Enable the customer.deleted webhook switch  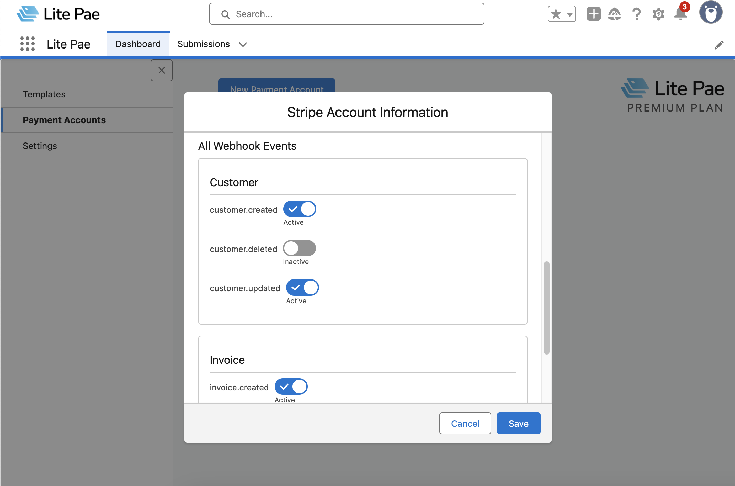[x=299, y=248]
